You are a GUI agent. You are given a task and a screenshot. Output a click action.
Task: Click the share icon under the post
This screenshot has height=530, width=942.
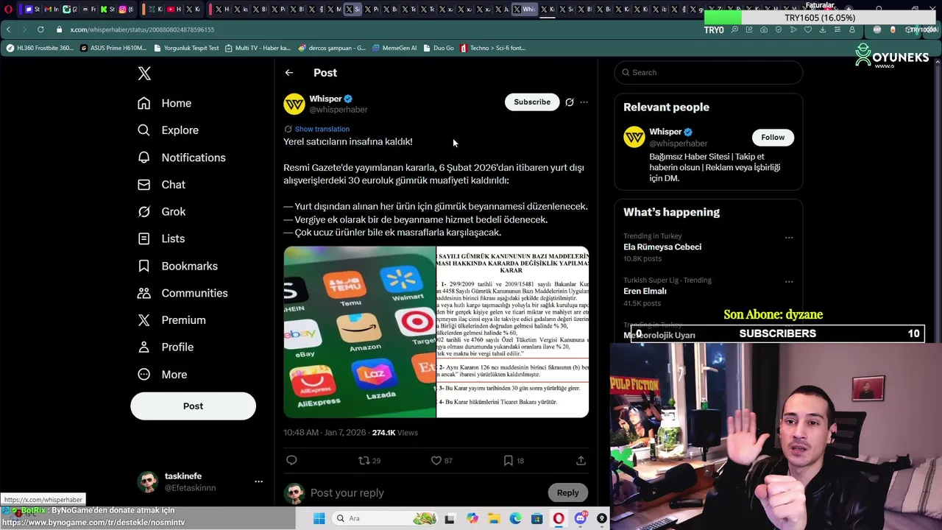581,460
